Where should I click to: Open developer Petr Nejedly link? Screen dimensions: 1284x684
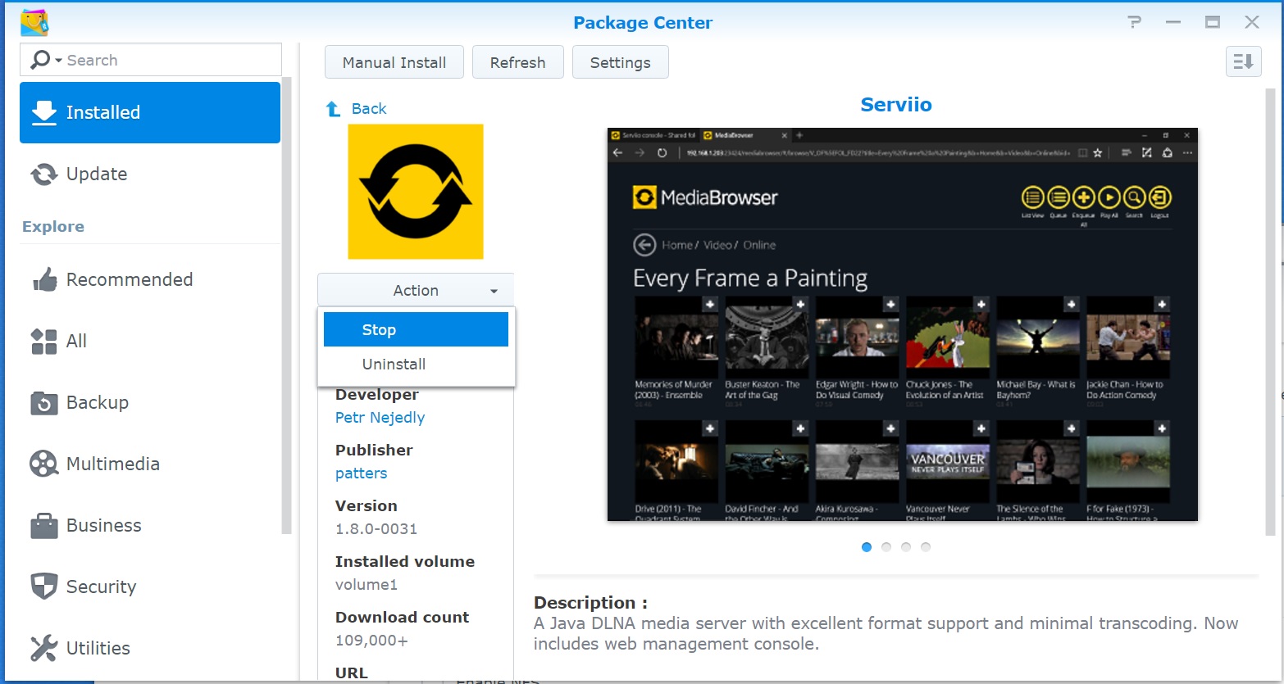[380, 418]
